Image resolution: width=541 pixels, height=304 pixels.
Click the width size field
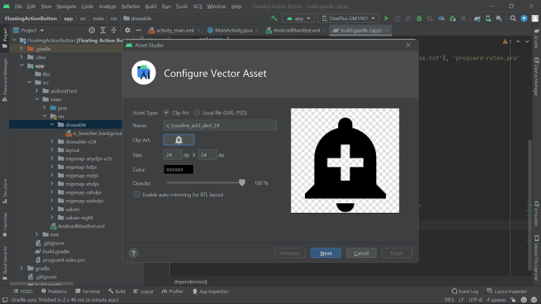[172, 155]
